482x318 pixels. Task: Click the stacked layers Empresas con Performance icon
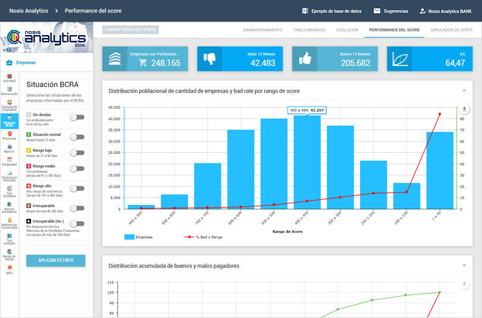[115, 59]
